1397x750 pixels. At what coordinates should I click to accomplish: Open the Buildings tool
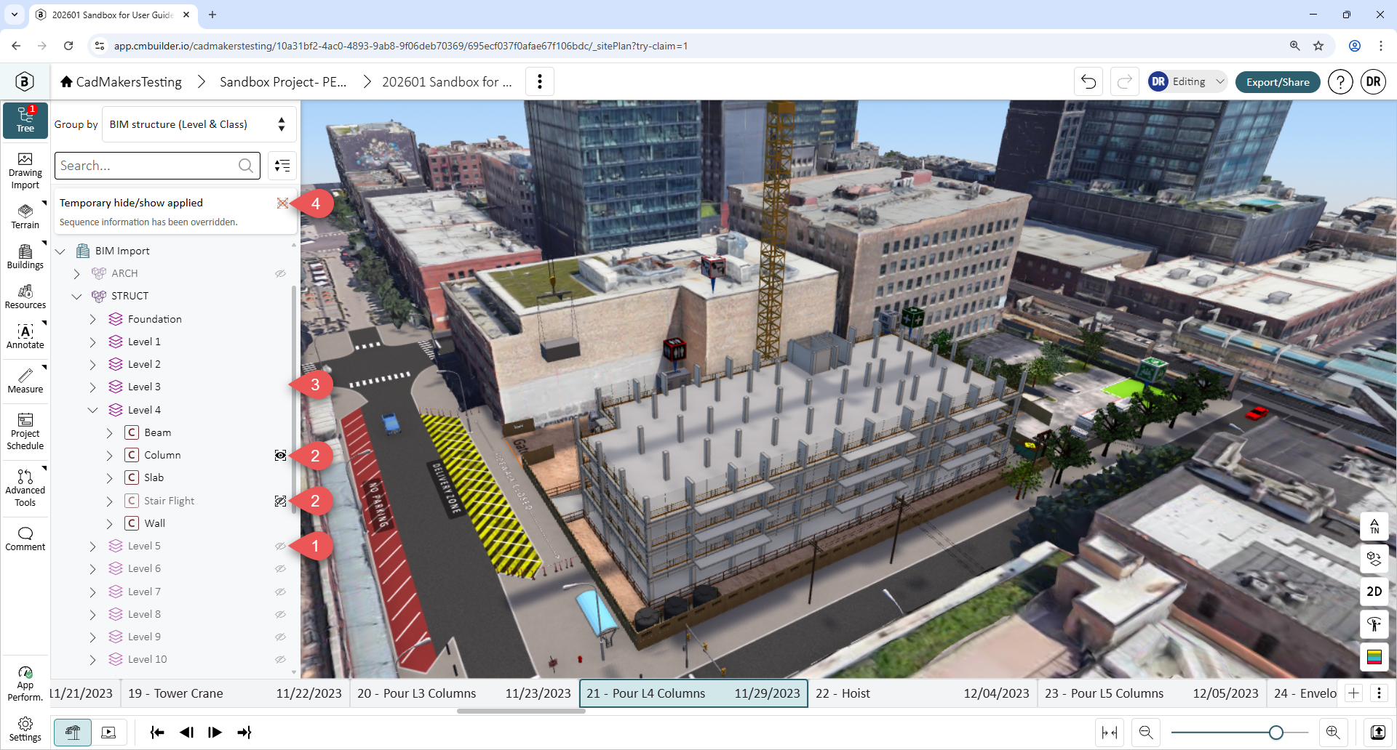click(25, 257)
